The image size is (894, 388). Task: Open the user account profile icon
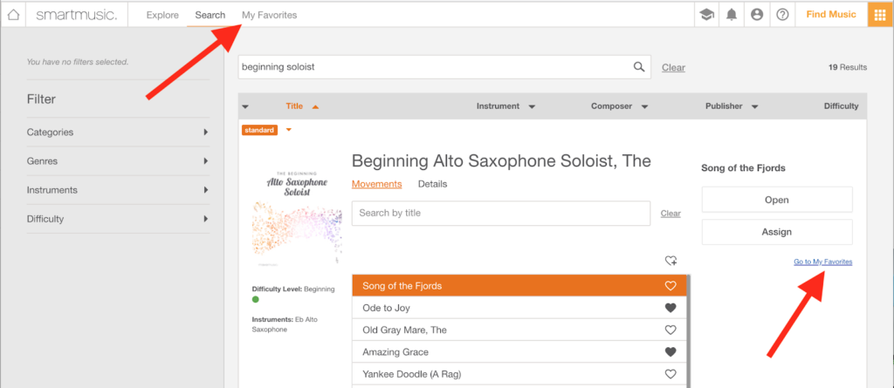(x=757, y=15)
